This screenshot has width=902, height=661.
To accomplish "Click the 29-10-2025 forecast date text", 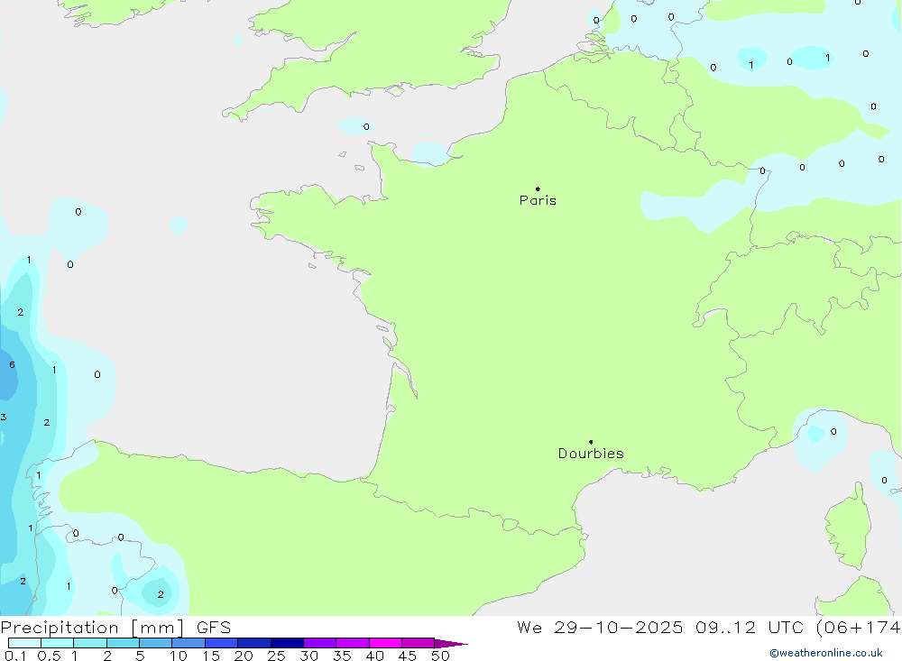I will point(619,628).
